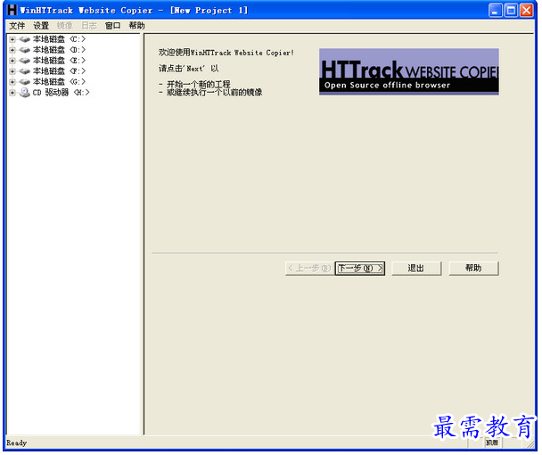Expand the 本地磁盘 <D:> tree node
The width and height of the screenshot is (542, 455).
12,50
